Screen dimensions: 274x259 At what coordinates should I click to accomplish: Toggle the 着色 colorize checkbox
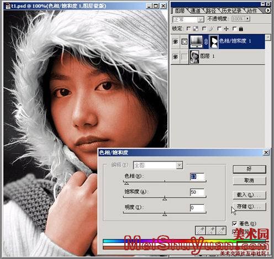pos(235,224)
